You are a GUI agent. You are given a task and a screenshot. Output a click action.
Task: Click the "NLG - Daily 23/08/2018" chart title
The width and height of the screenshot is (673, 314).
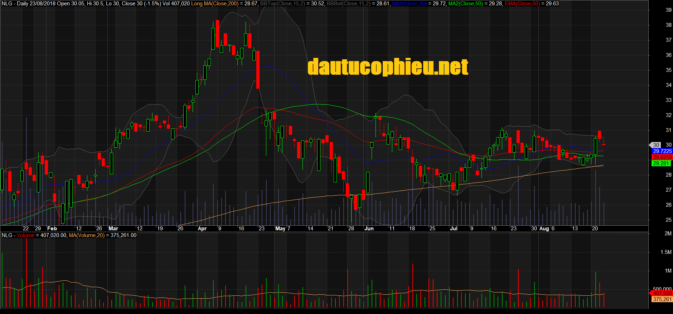point(29,4)
